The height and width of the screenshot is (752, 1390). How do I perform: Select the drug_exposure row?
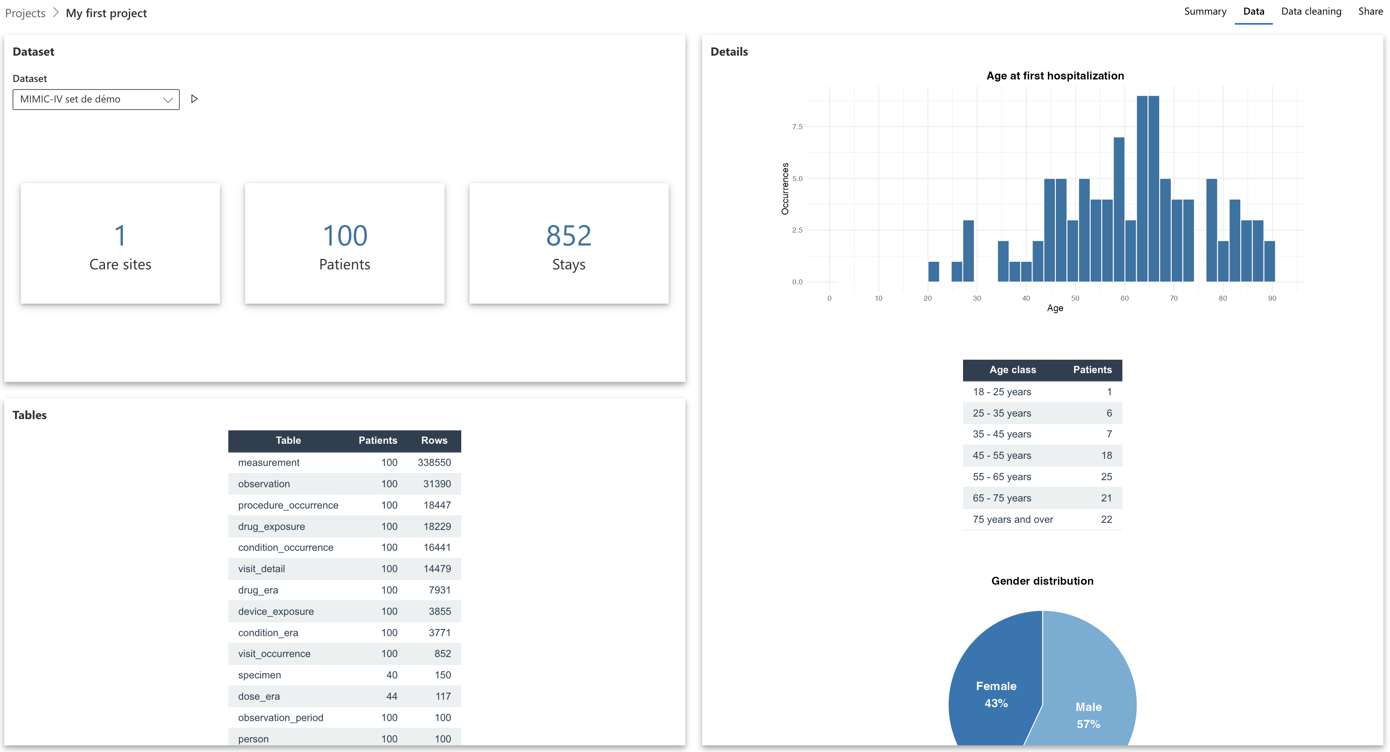345,526
